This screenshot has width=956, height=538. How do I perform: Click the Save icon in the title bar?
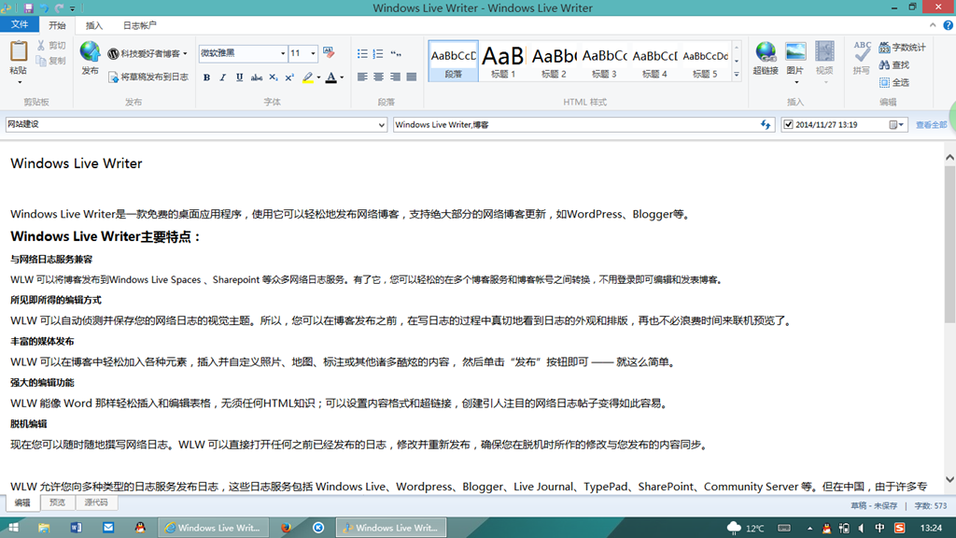(x=28, y=7)
